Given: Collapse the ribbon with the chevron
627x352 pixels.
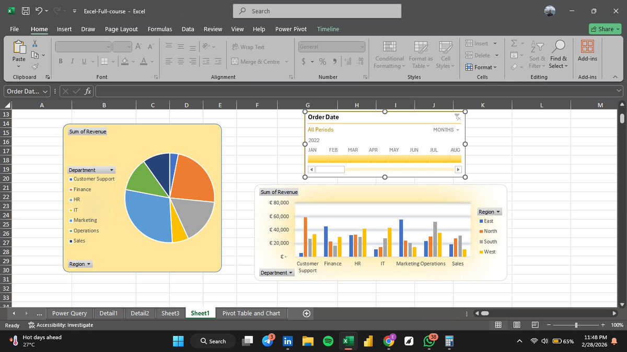Looking at the screenshot, I should [x=615, y=77].
